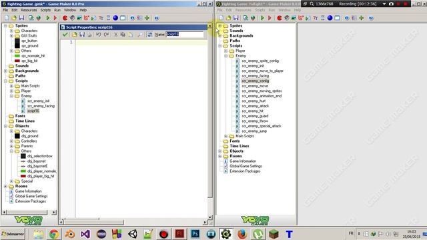Run in debug mode with red play icon, left window

click(x=55, y=18)
